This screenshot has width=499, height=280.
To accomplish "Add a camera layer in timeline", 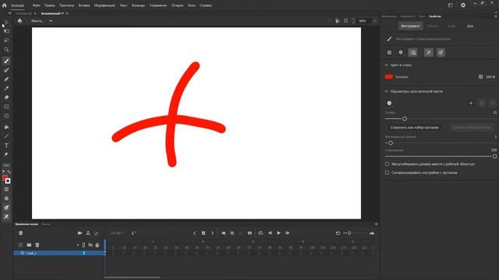I will point(80,233).
